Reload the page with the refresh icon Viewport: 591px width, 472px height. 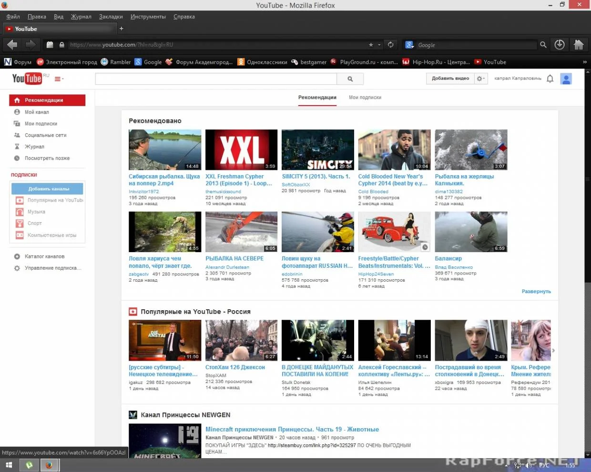[391, 45]
